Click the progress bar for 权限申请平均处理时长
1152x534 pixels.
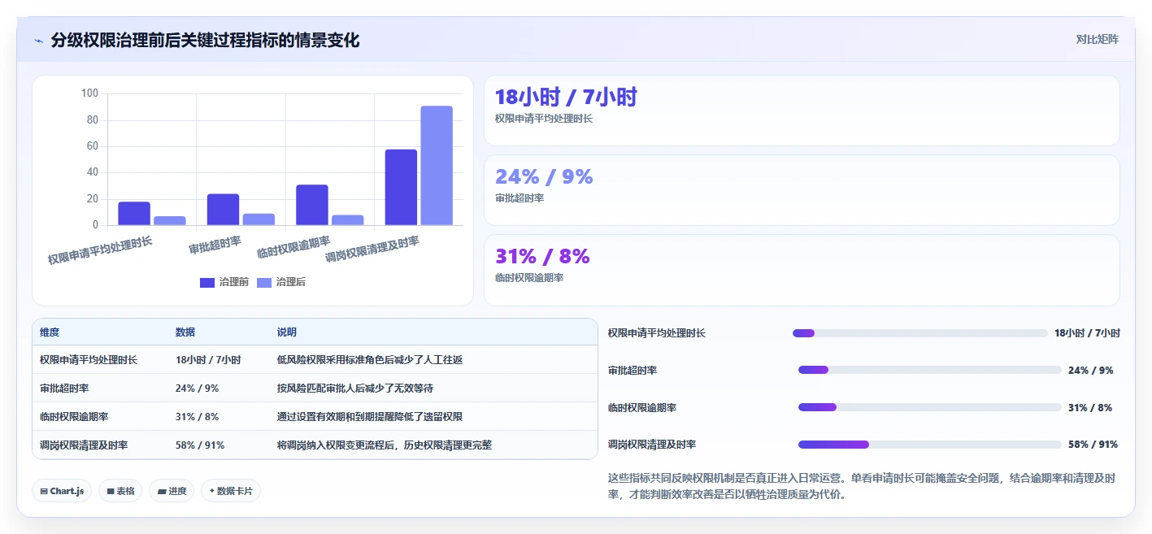point(920,333)
